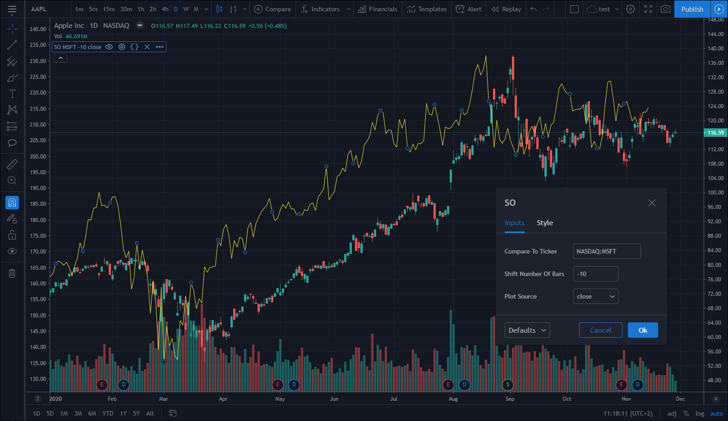
Task: Switch to the Inputs tab
Action: pyautogui.click(x=514, y=223)
